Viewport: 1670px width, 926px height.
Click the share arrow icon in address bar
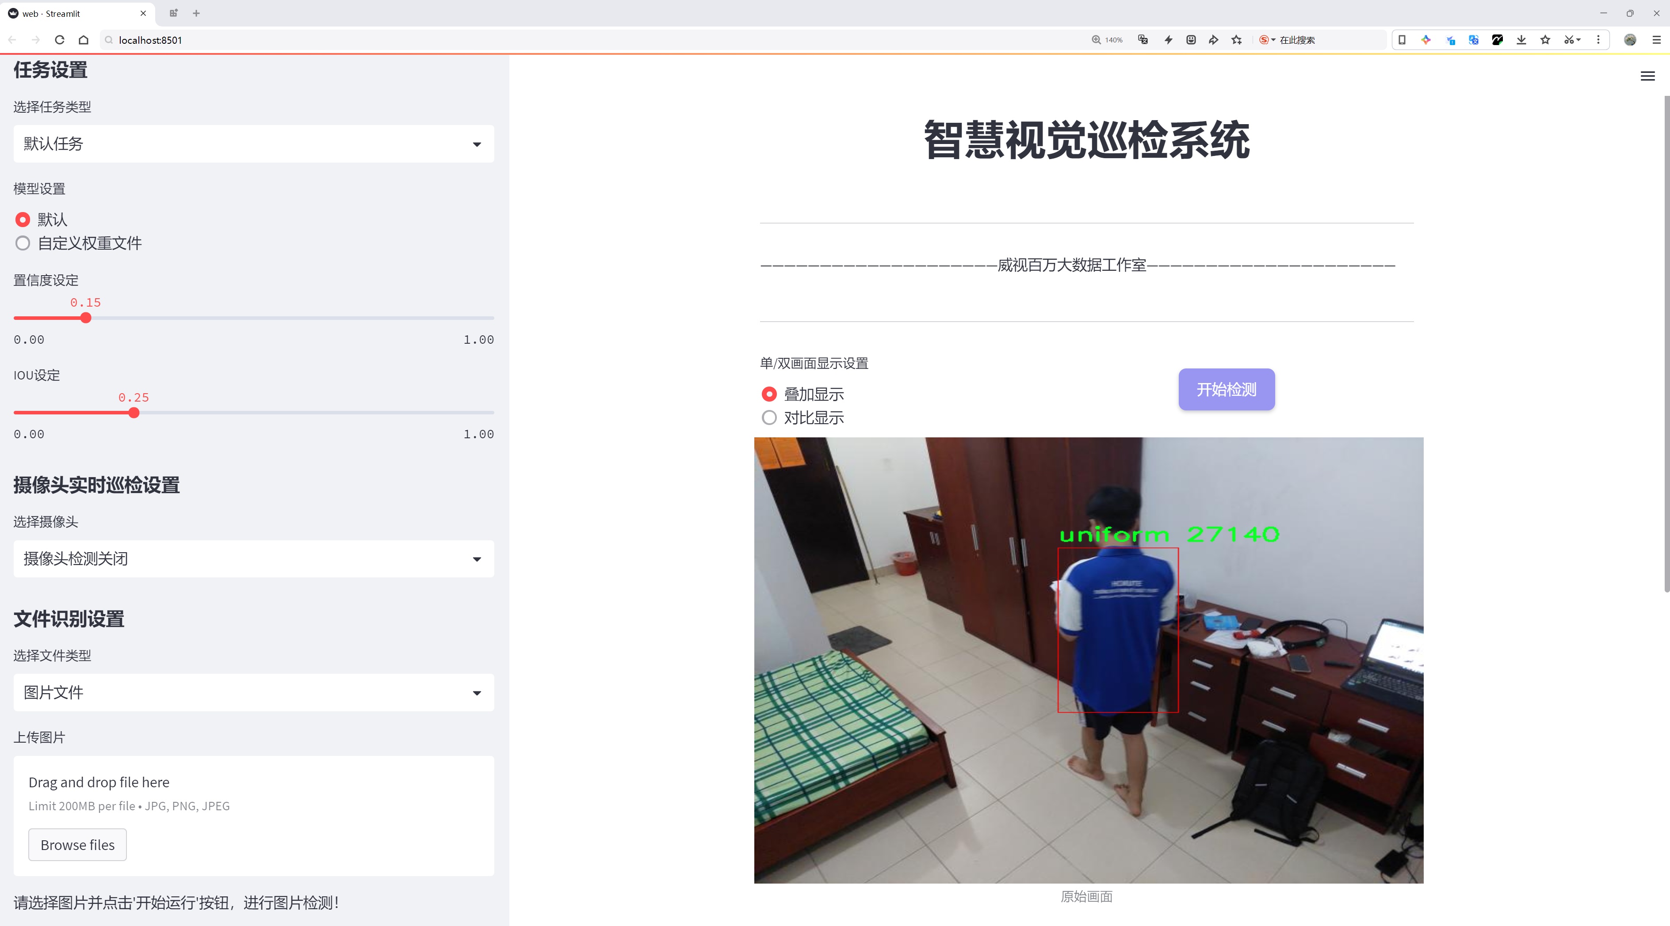(1214, 40)
